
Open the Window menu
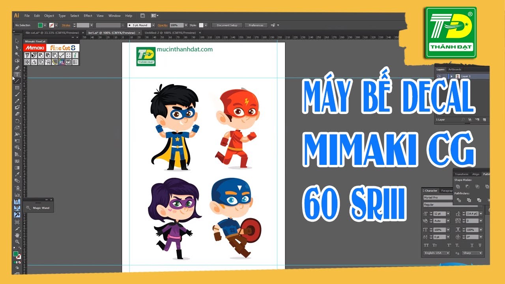(114, 16)
